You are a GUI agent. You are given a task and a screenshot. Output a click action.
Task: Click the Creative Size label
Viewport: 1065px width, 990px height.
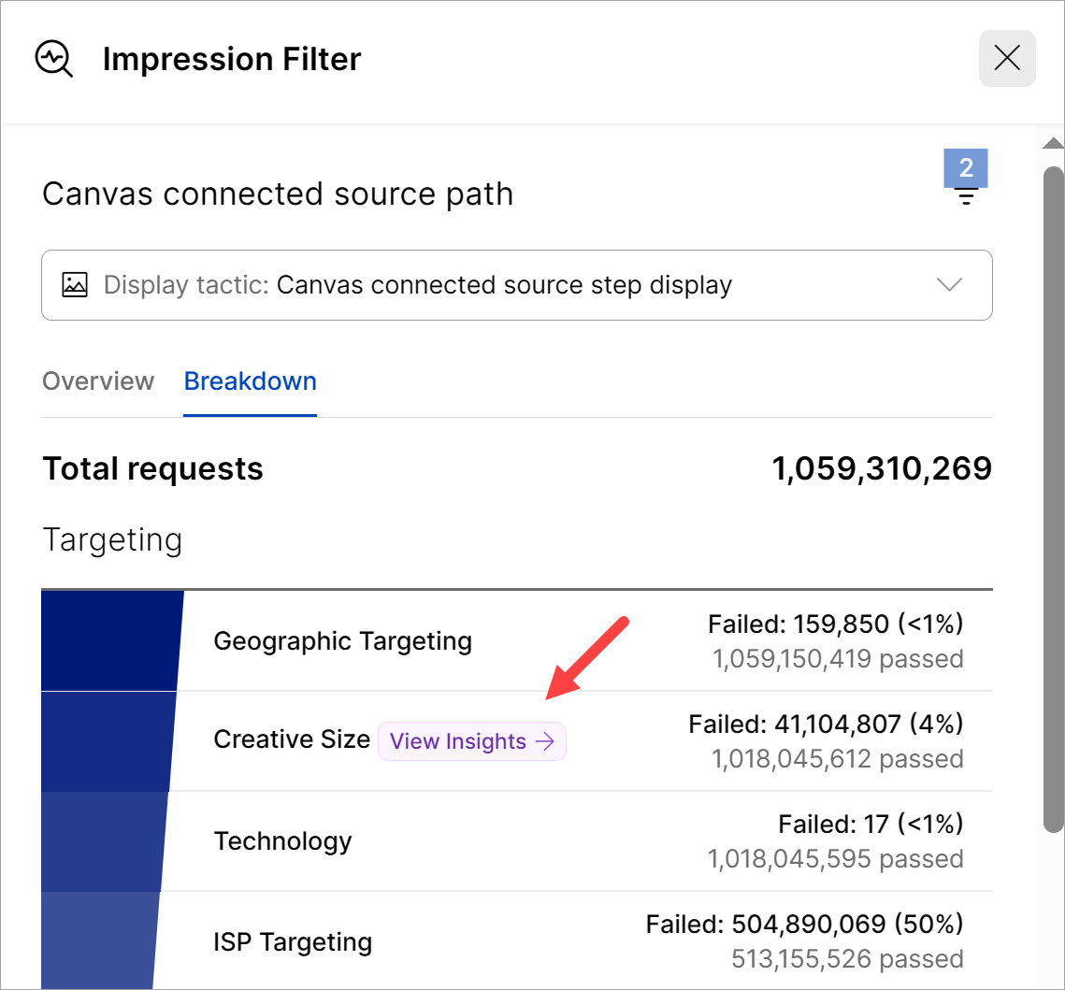coord(292,739)
